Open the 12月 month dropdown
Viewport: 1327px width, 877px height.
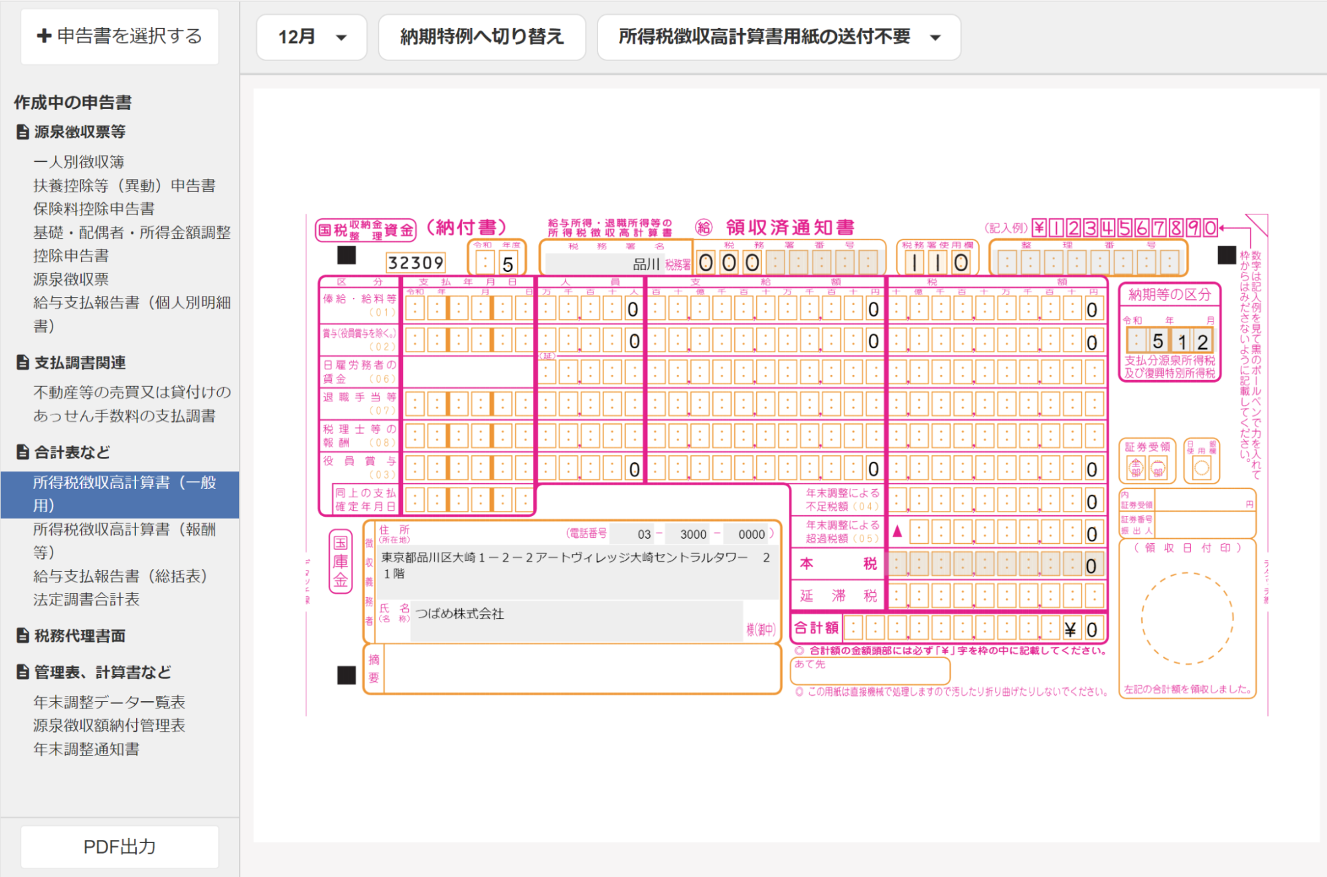312,37
